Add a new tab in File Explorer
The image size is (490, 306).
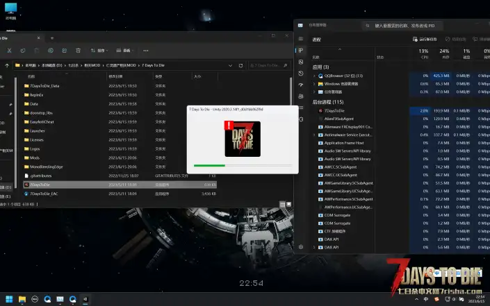tap(52, 38)
